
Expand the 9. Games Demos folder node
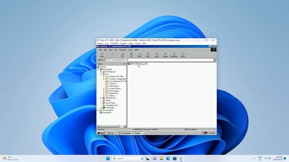[104, 89]
